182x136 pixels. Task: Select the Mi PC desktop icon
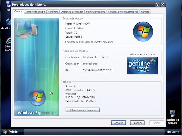coord(8,6)
